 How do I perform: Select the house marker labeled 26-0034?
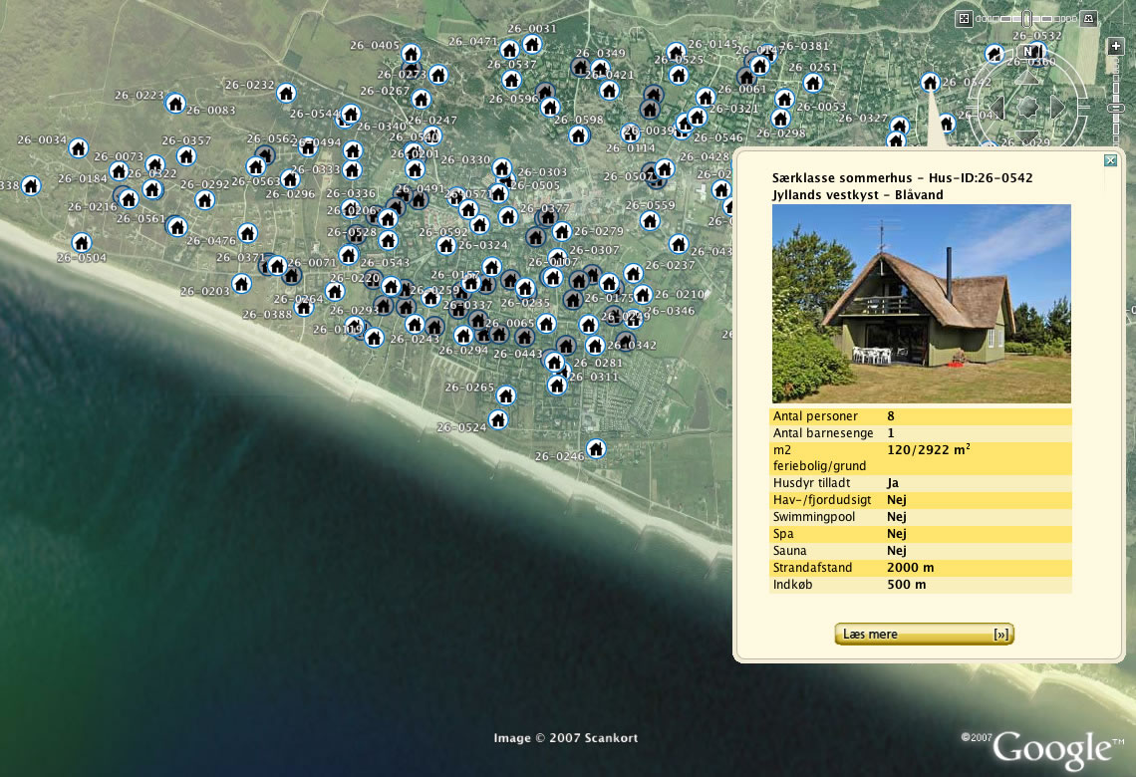click(x=78, y=148)
